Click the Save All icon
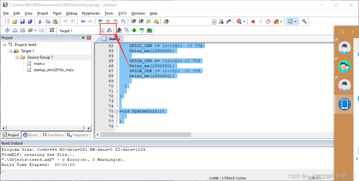Screen dimensions: 359x181 30,21
